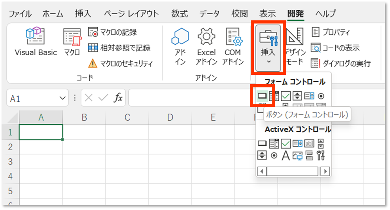
Task: Open the マクロ (Macros) dialog
Action: coord(72,42)
